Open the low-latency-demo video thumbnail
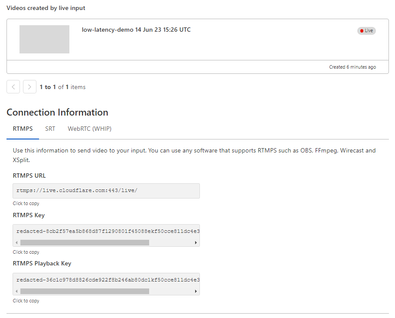Image resolution: width=395 pixels, height=318 pixels. [x=44, y=40]
